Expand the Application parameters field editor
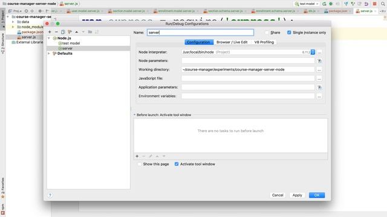Image resolution: width=387 pixels, height=217 pixels. click(x=319, y=87)
